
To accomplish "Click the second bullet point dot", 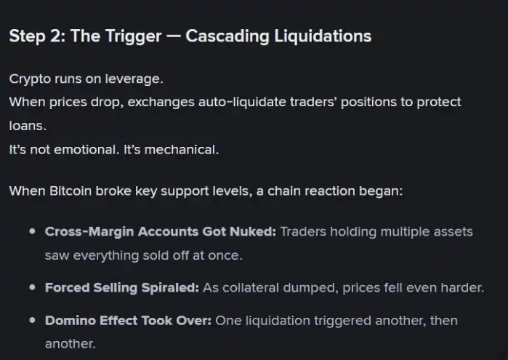I will click(31, 288).
